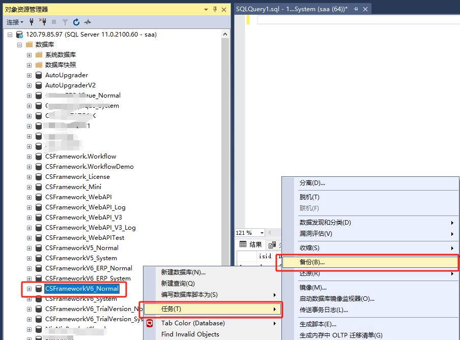Click the Tab Color (Database) red icon
This screenshot has height=340, width=460.
[150, 323]
